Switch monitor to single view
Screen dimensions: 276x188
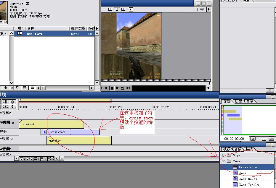click(117, 9)
